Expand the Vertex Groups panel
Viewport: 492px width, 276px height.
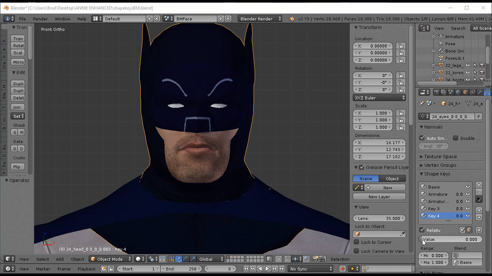[x=440, y=165]
